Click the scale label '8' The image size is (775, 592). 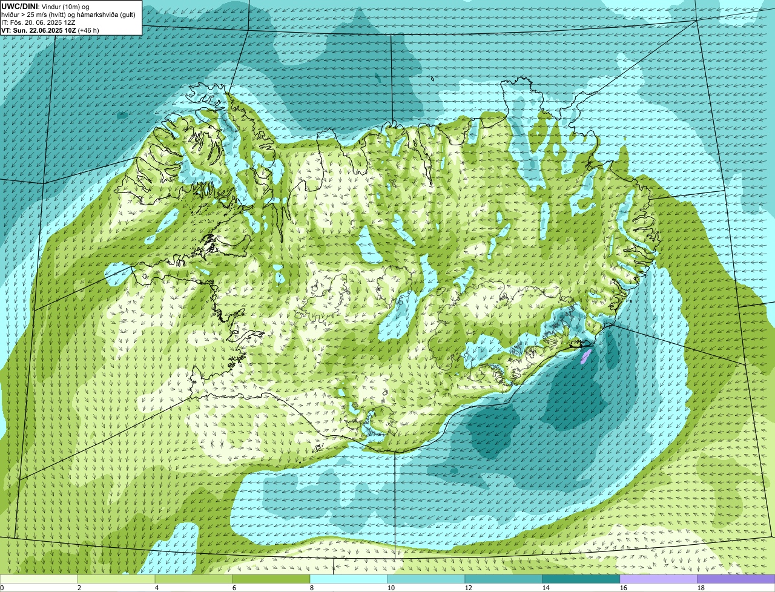click(x=312, y=588)
